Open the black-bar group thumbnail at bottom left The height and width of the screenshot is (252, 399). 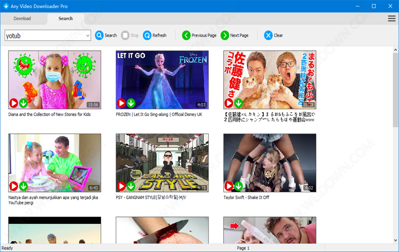click(x=55, y=230)
